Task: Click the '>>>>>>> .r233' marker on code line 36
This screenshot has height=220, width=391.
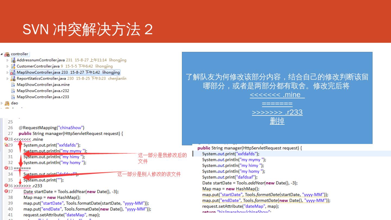Action: pyautogui.click(x=28, y=186)
